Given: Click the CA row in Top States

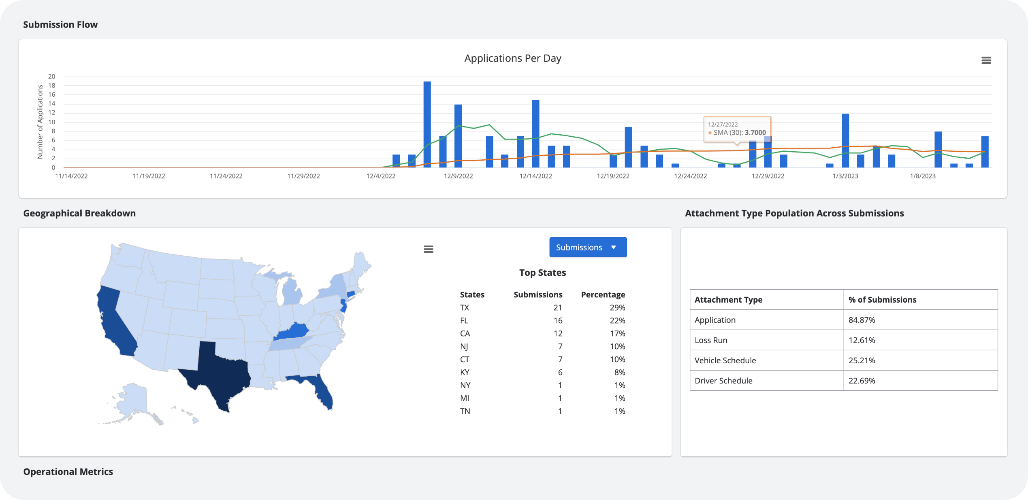Looking at the screenshot, I should tap(542, 333).
